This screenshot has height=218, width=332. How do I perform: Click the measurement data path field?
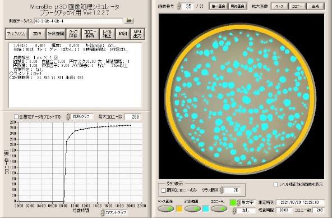pyautogui.click(x=79, y=21)
